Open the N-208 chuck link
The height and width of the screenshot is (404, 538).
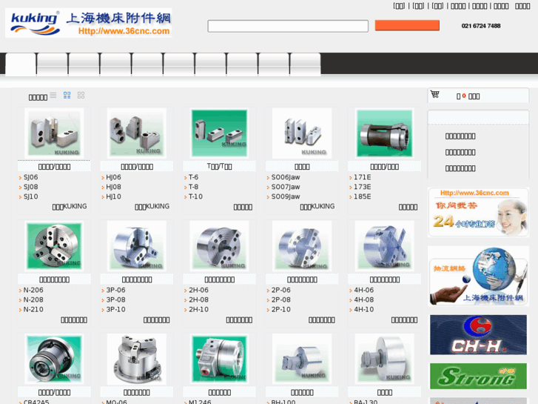[x=33, y=299]
